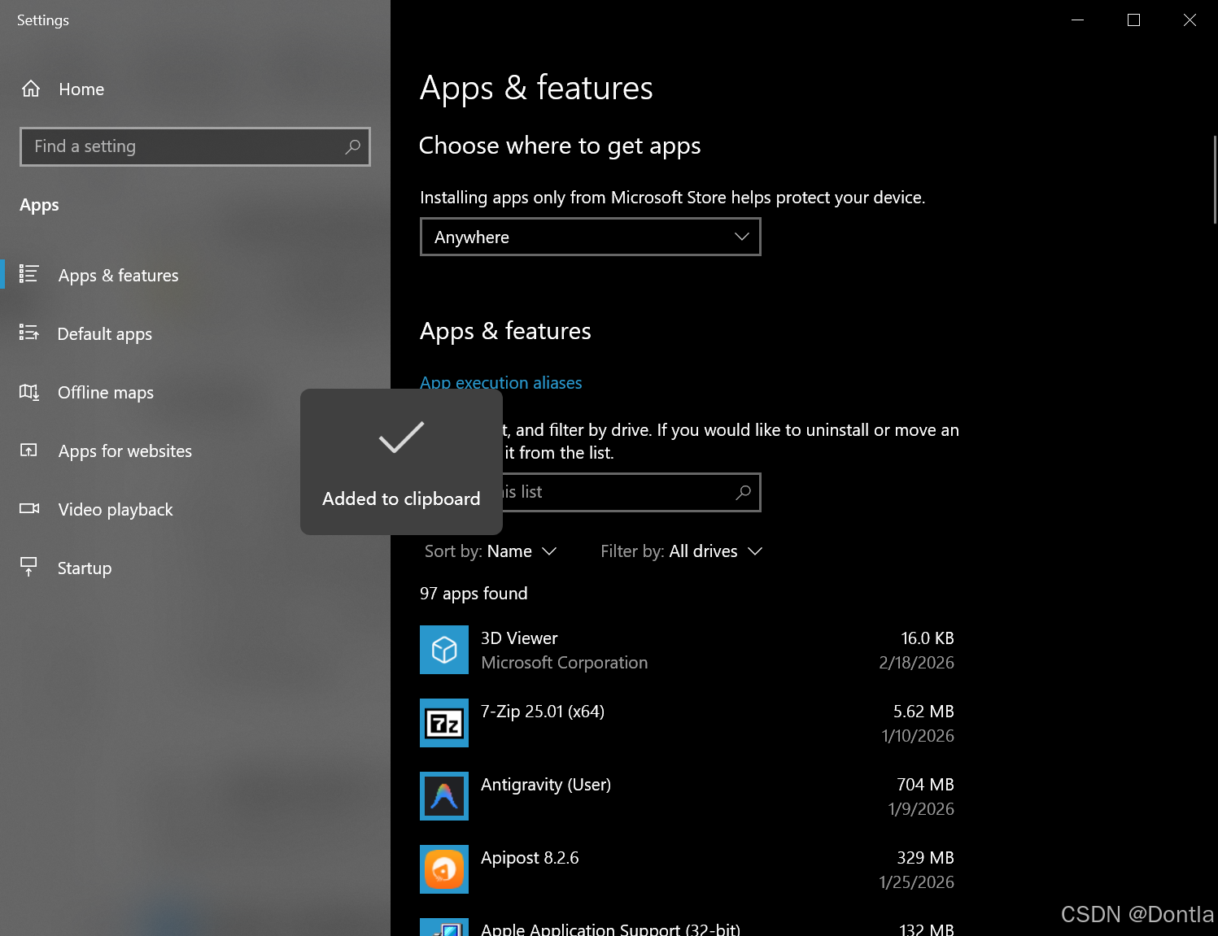
Task: Close the Settings window
Action: tap(1190, 20)
